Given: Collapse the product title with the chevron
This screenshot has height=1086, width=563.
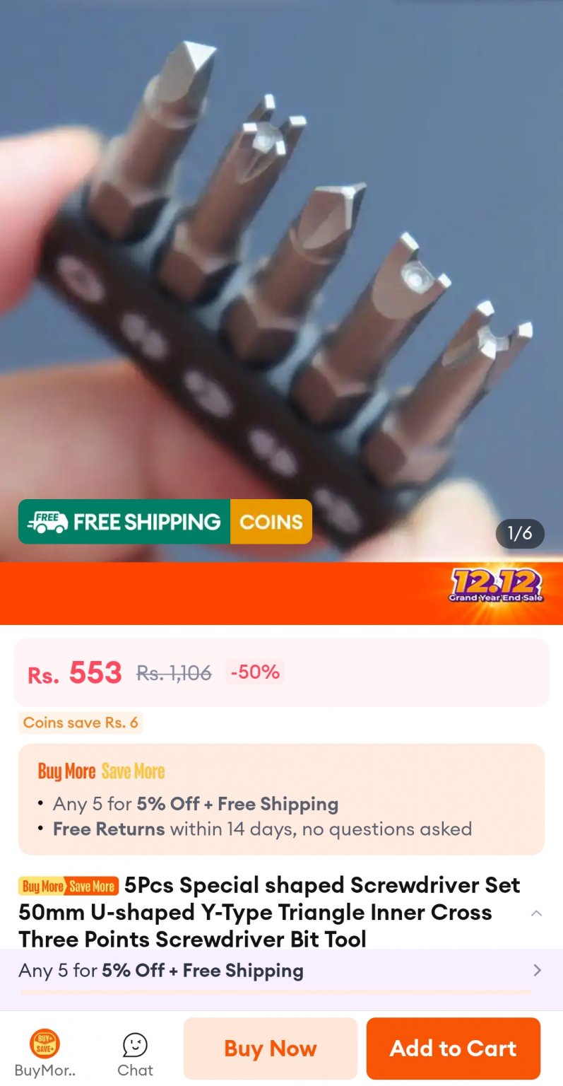Looking at the screenshot, I should point(536,913).
